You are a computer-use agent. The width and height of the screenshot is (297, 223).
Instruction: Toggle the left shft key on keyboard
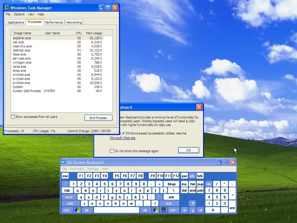pos(70,204)
